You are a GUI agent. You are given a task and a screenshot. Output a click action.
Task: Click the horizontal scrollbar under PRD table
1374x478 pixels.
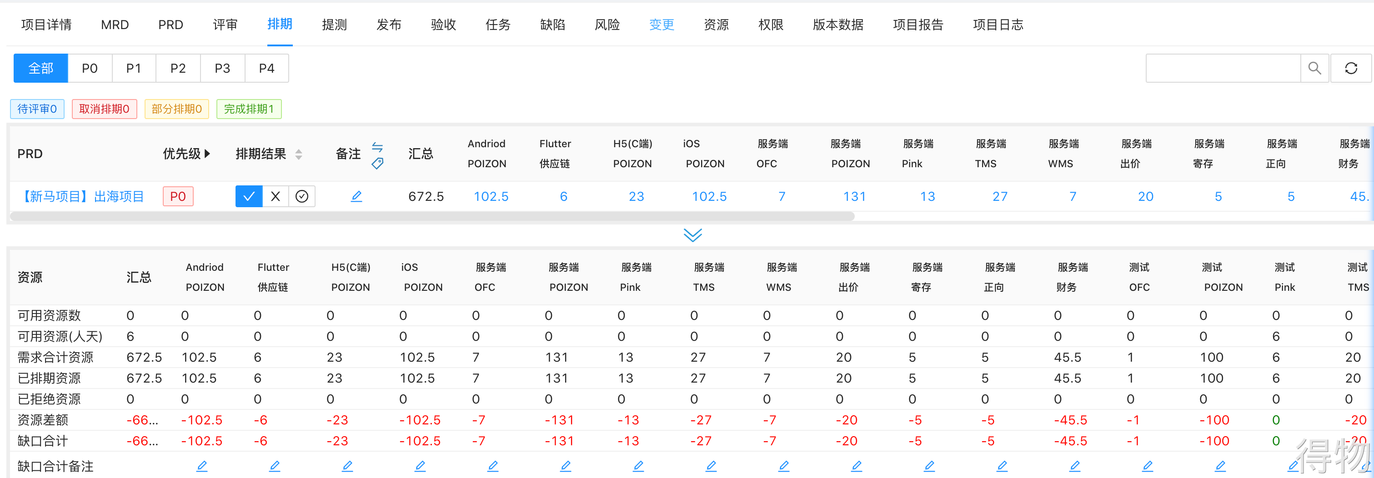432,216
